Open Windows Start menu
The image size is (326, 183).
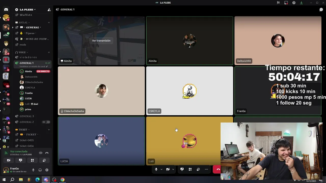coord(4,180)
